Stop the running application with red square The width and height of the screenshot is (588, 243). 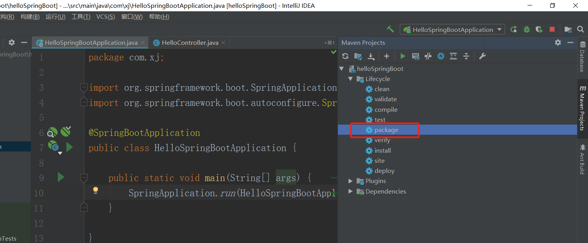[x=552, y=30]
